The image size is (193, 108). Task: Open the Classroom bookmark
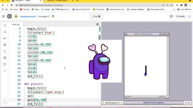pyautogui.click(x=99, y=9)
